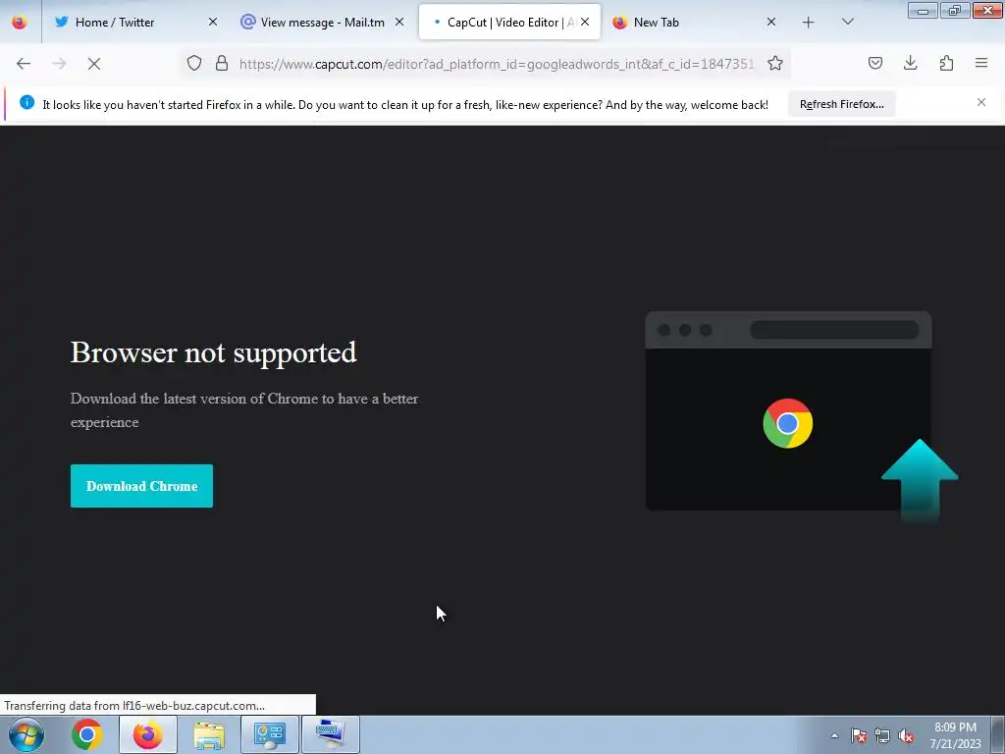Image resolution: width=1005 pixels, height=754 pixels.
Task: Click the muted volume tray icon
Action: [x=906, y=735]
